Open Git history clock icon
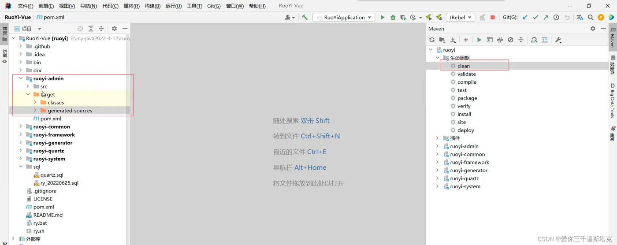The height and width of the screenshot is (245, 617). [x=556, y=17]
